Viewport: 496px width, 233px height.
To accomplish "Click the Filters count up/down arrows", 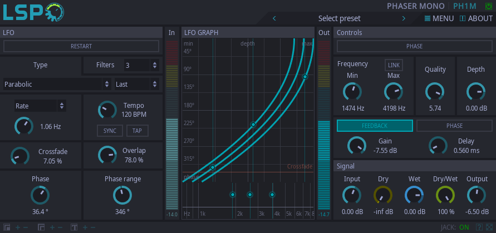I will coord(155,66).
